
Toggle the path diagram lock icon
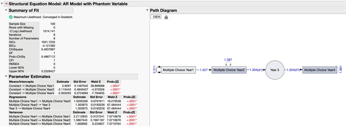(x=166, y=17)
